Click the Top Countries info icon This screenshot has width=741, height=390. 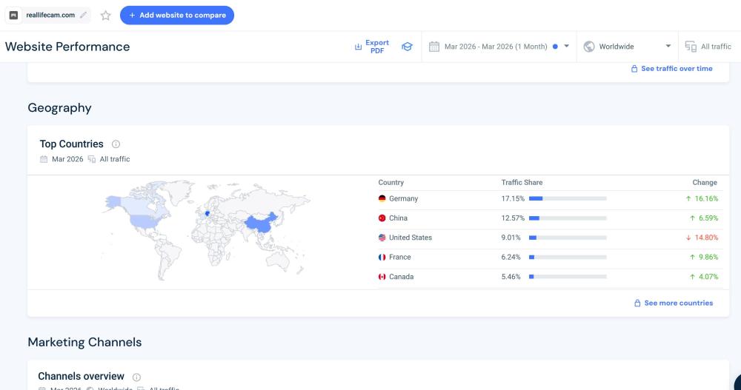coord(116,144)
